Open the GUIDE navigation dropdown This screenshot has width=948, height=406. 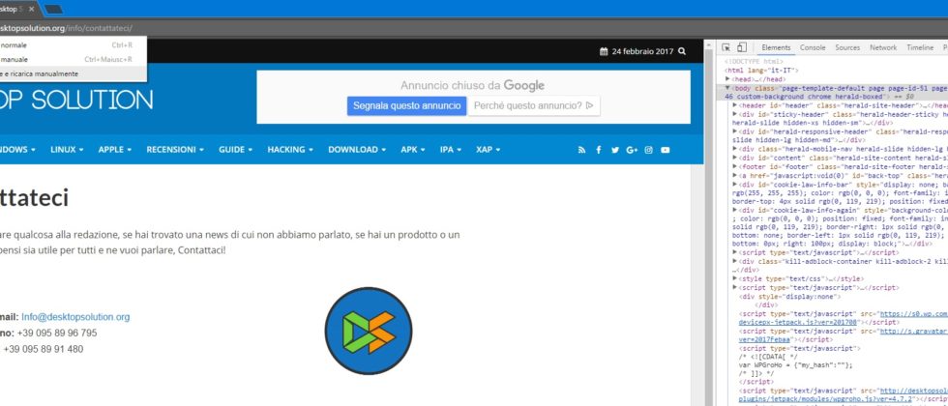235,149
